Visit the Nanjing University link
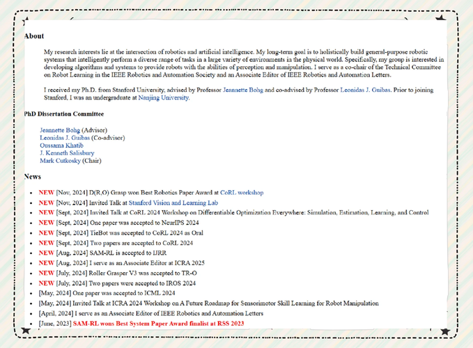The image size is (473, 348). tap(163, 98)
